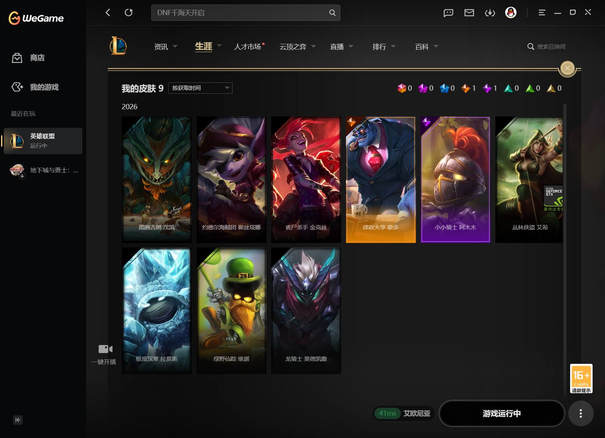Expand the 资讯 dropdown arrow

coord(175,46)
